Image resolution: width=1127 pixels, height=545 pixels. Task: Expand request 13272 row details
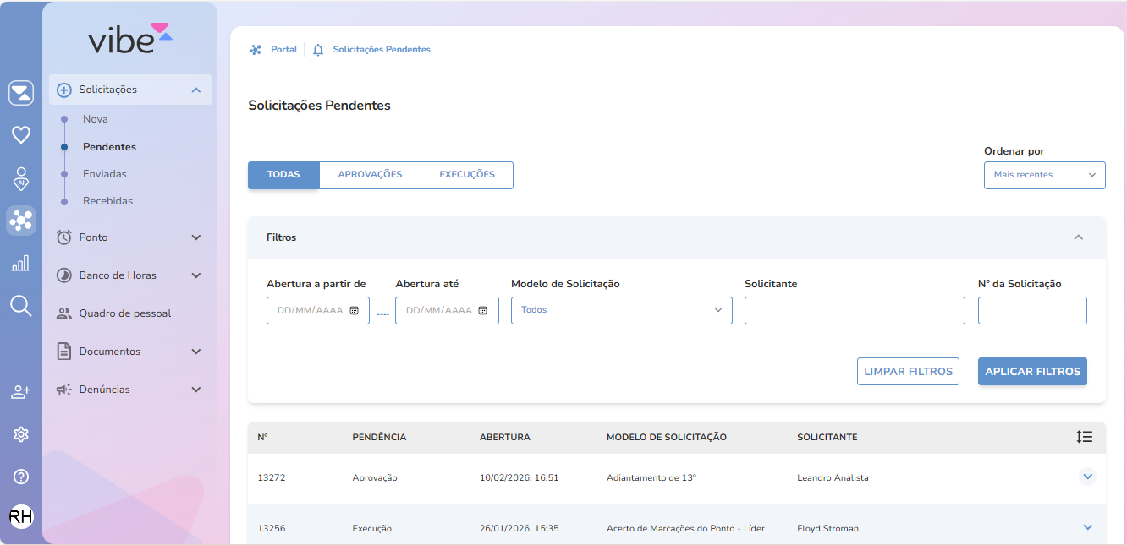[x=1088, y=477]
